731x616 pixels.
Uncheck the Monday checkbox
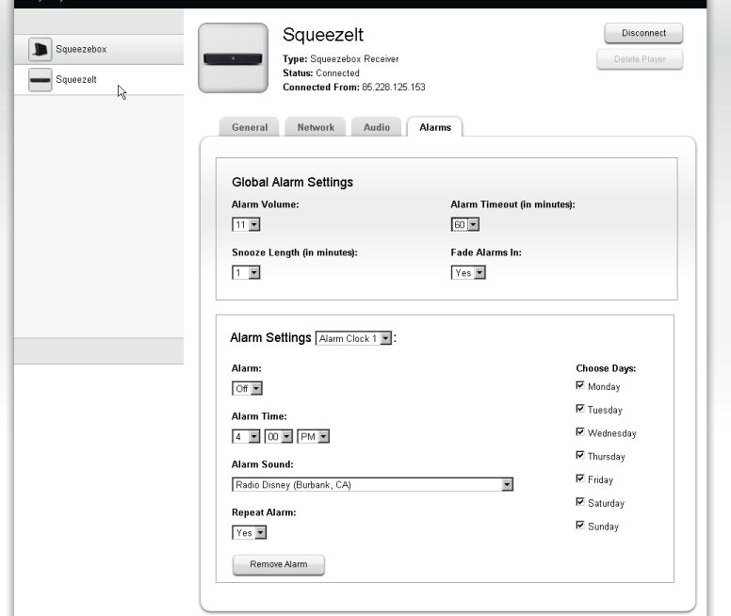tap(580, 386)
